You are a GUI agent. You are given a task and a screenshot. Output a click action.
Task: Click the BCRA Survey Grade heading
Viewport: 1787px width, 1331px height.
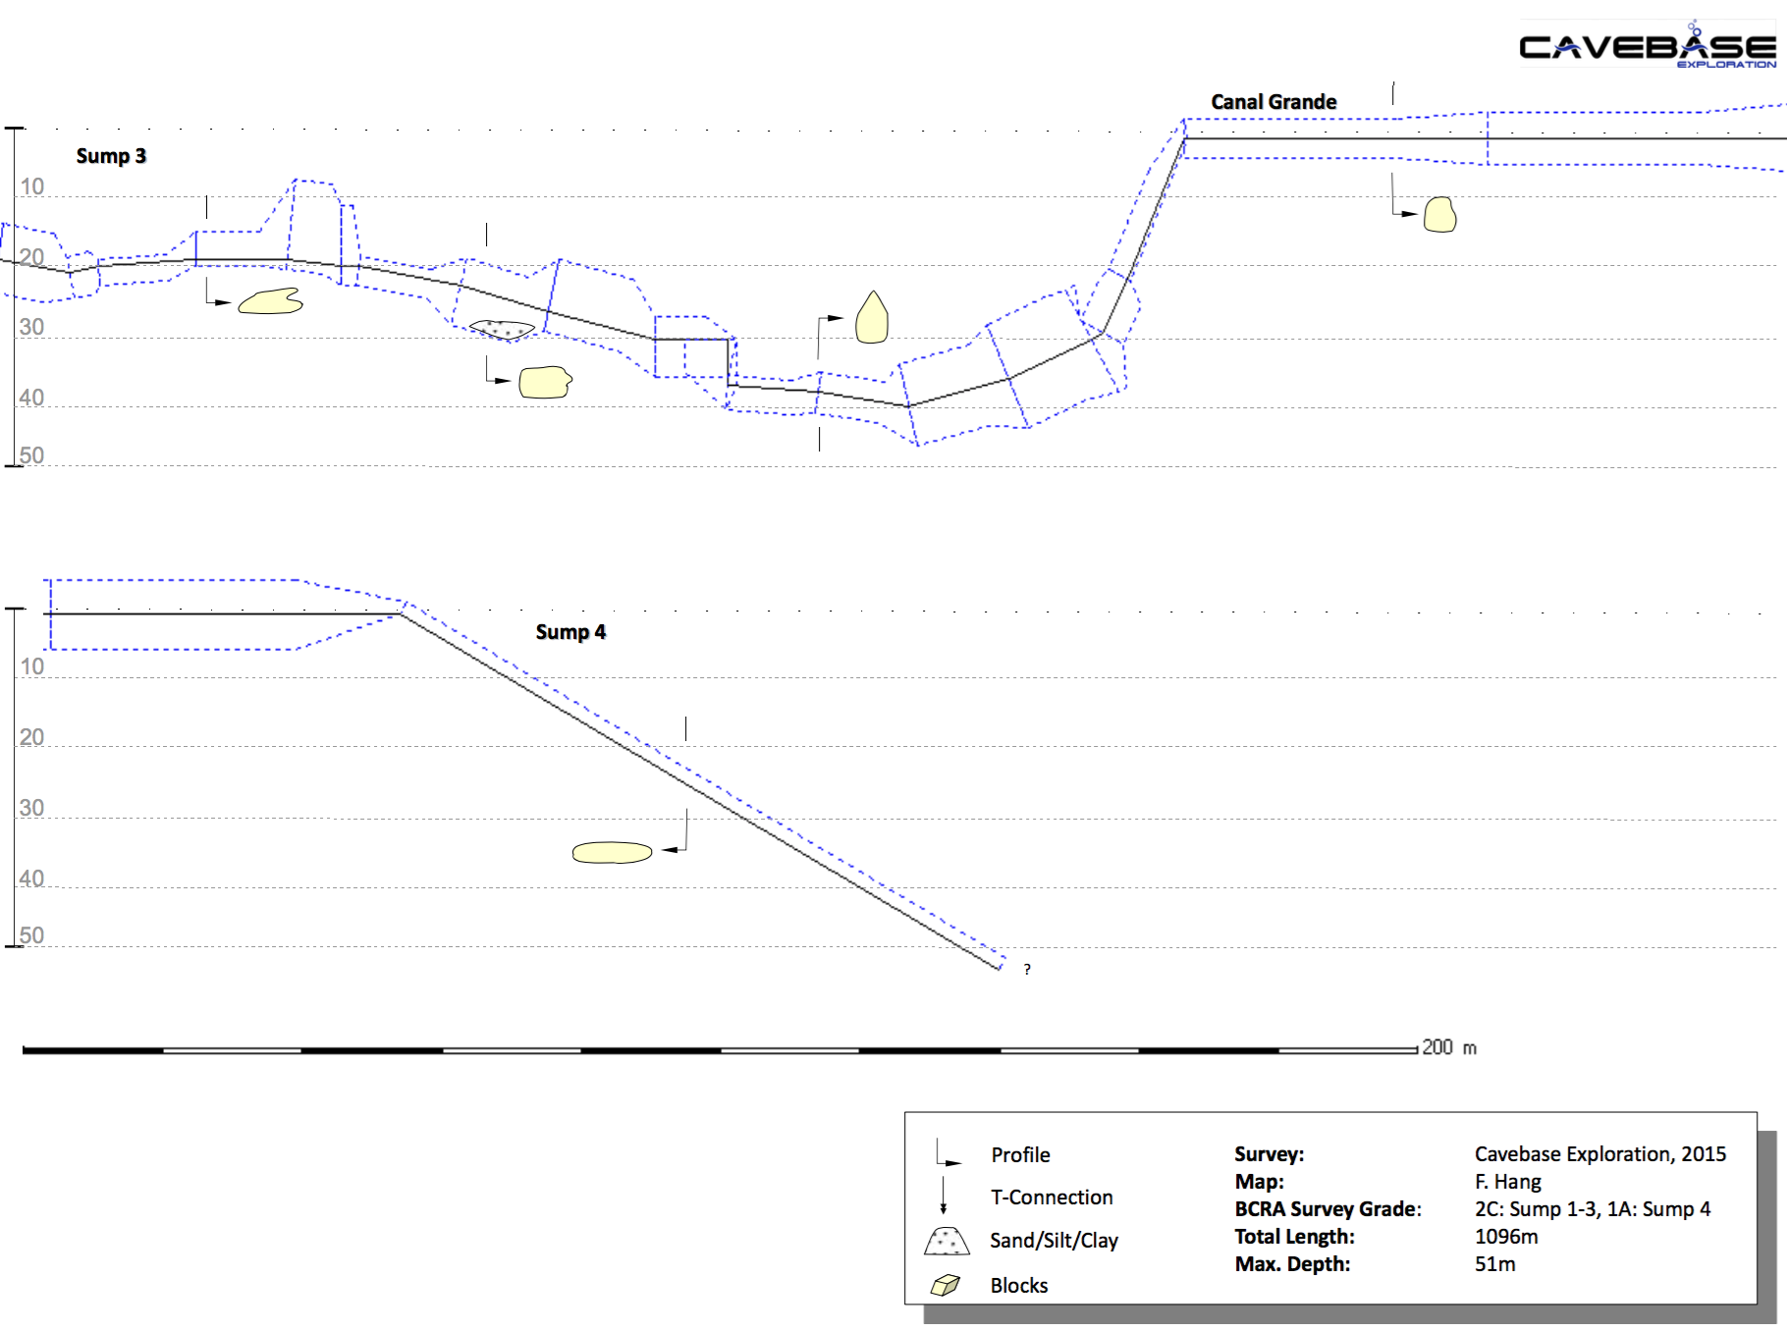1327,1209
